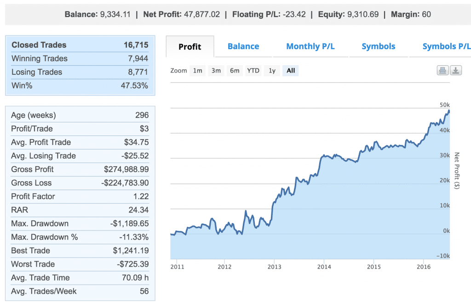Click the print chart icon
This screenshot has height=308, width=471.
(442, 71)
